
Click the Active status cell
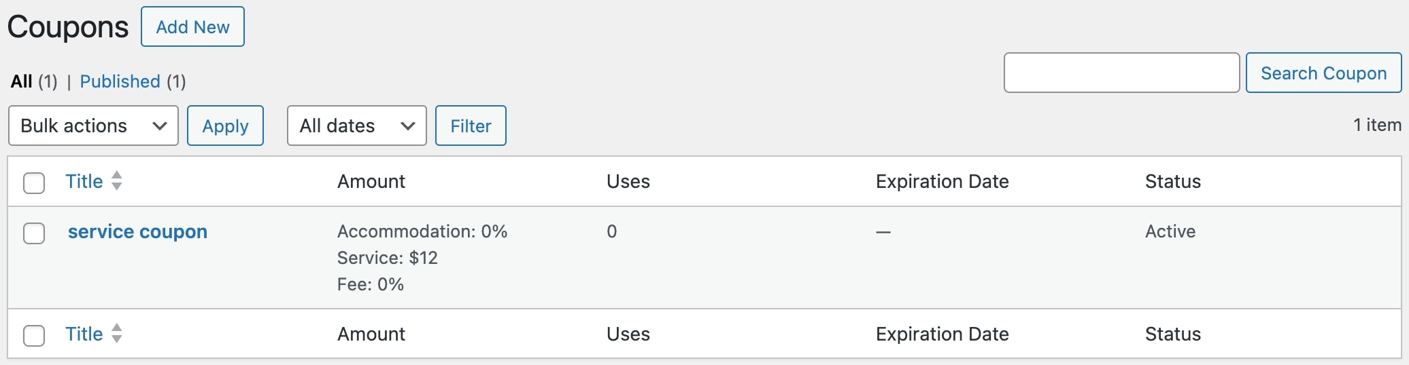coord(1170,231)
